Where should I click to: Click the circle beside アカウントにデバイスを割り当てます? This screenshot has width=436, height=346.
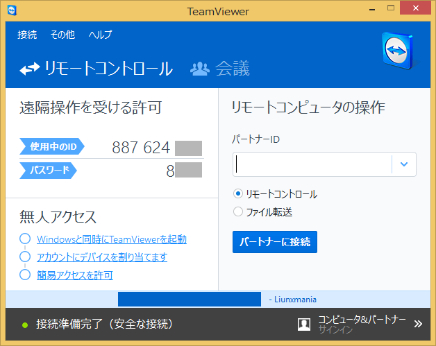click(x=25, y=257)
